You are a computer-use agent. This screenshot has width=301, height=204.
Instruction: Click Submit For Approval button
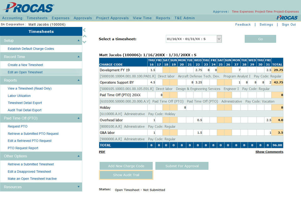(182, 166)
